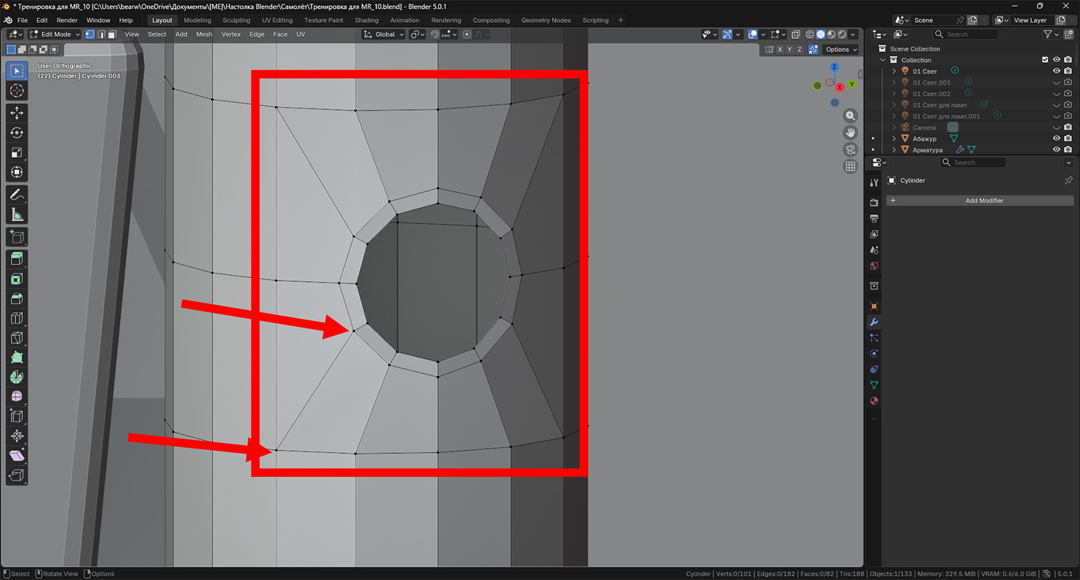This screenshot has height=580, width=1080.
Task: Pick the Annotate tool
Action: coord(17,195)
